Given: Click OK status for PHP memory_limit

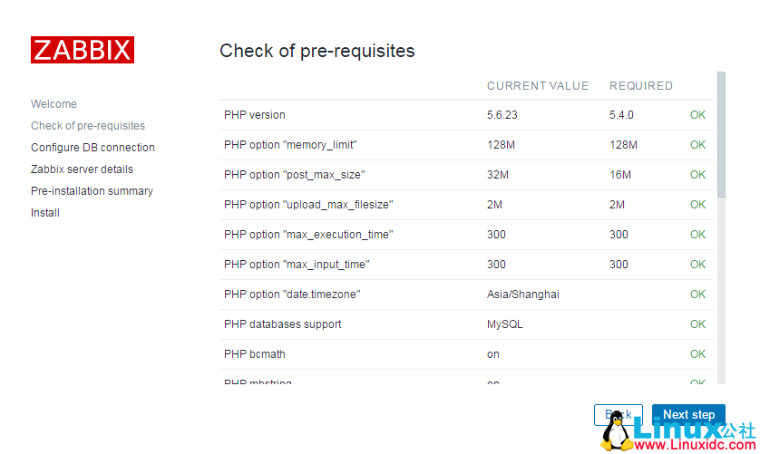Looking at the screenshot, I should [x=697, y=145].
